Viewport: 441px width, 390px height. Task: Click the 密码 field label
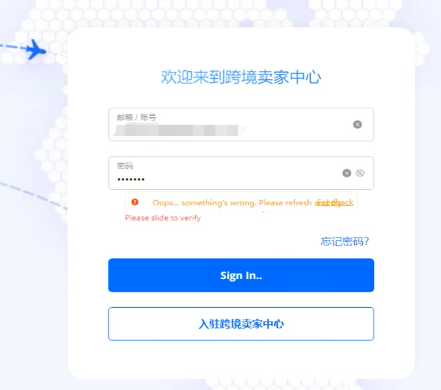(x=125, y=166)
